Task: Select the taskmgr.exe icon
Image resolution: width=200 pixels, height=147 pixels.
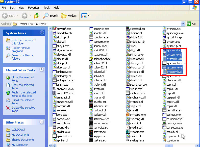Action: tap(164, 123)
